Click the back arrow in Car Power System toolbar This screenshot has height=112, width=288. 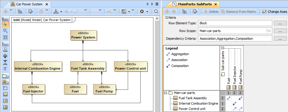[x=6, y=12]
